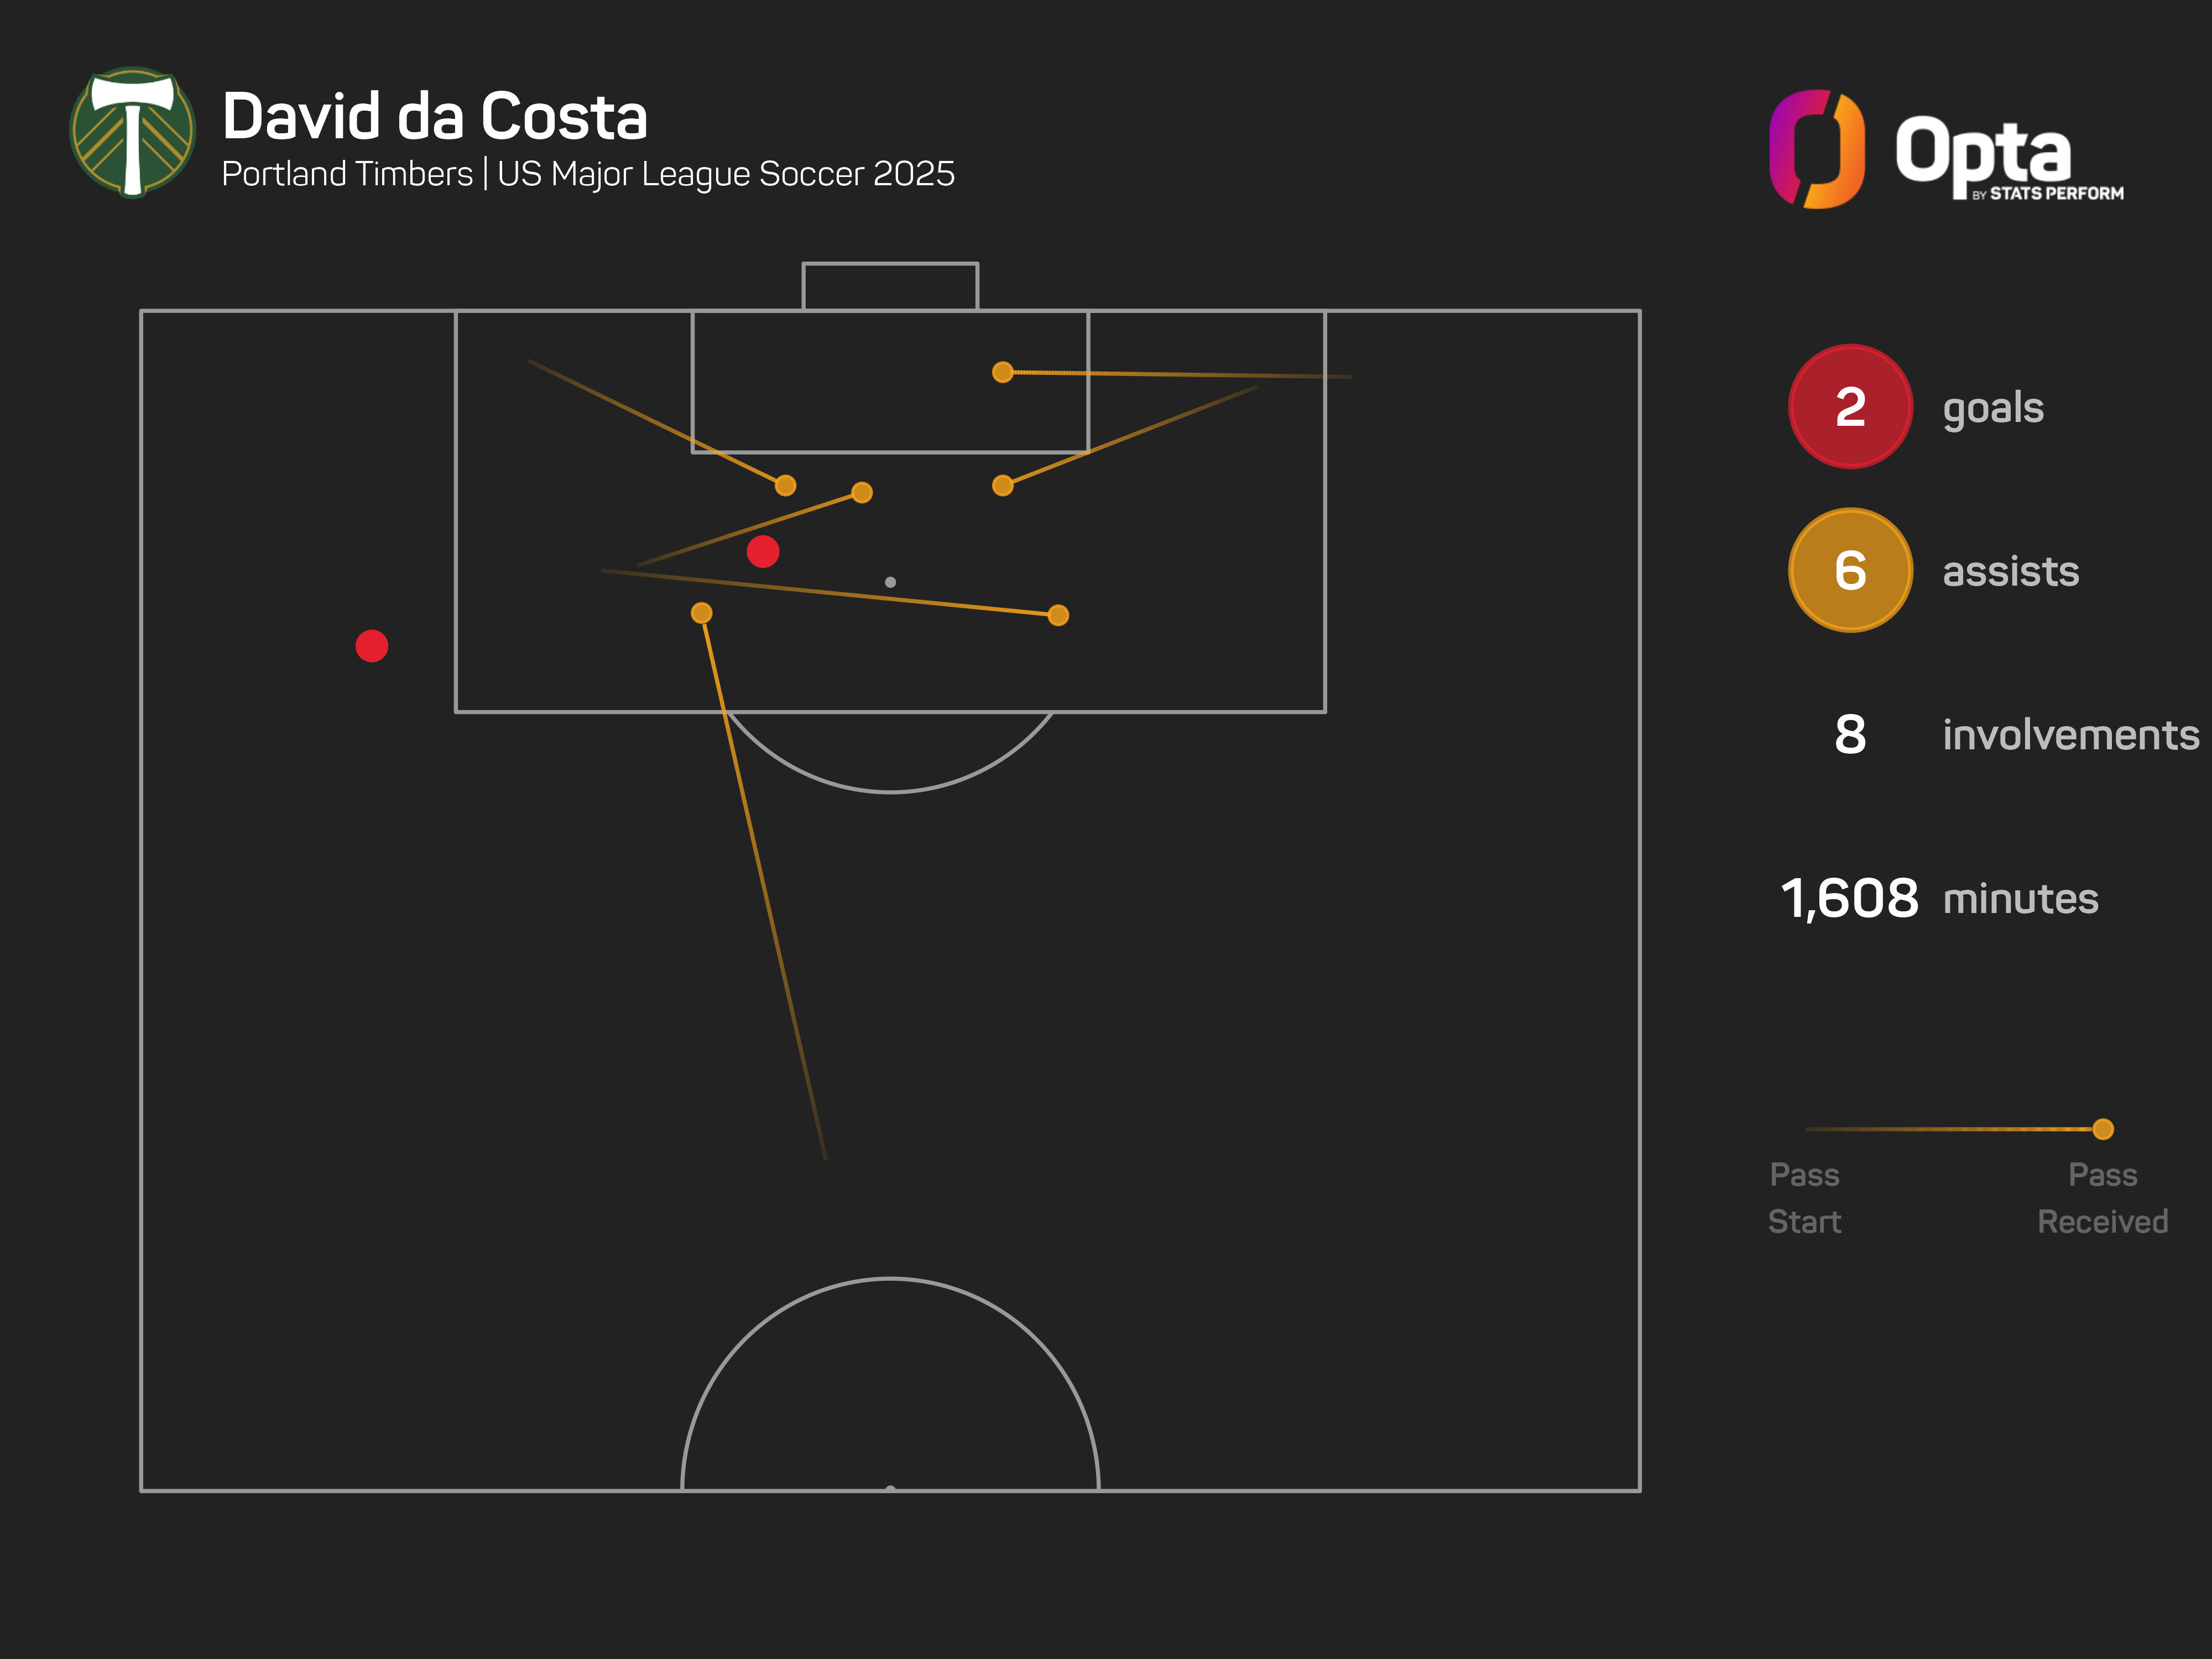Click the Portland Timbers crest logo
Image resolution: width=2212 pixels, height=1659 pixels.
[x=132, y=132]
